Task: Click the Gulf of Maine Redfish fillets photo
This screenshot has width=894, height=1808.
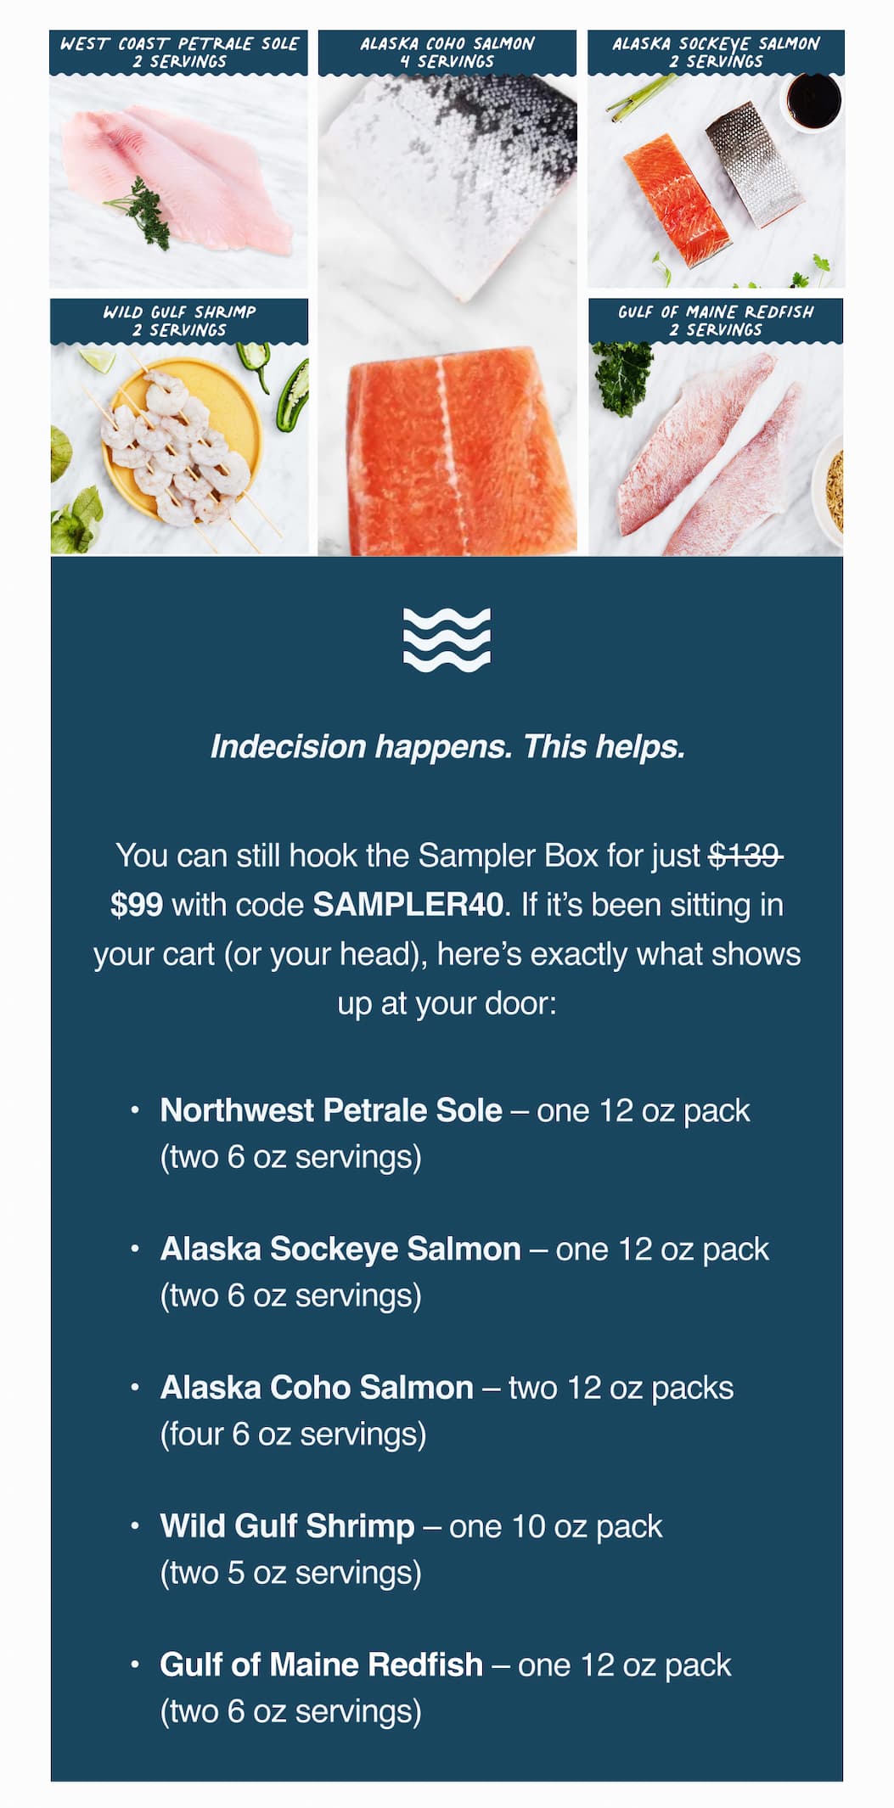Action: tap(716, 450)
